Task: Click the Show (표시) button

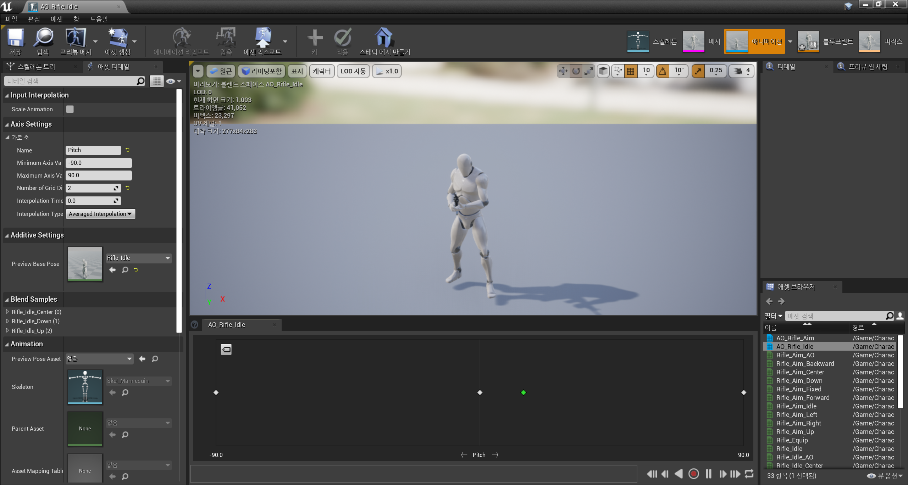Action: 297,71
